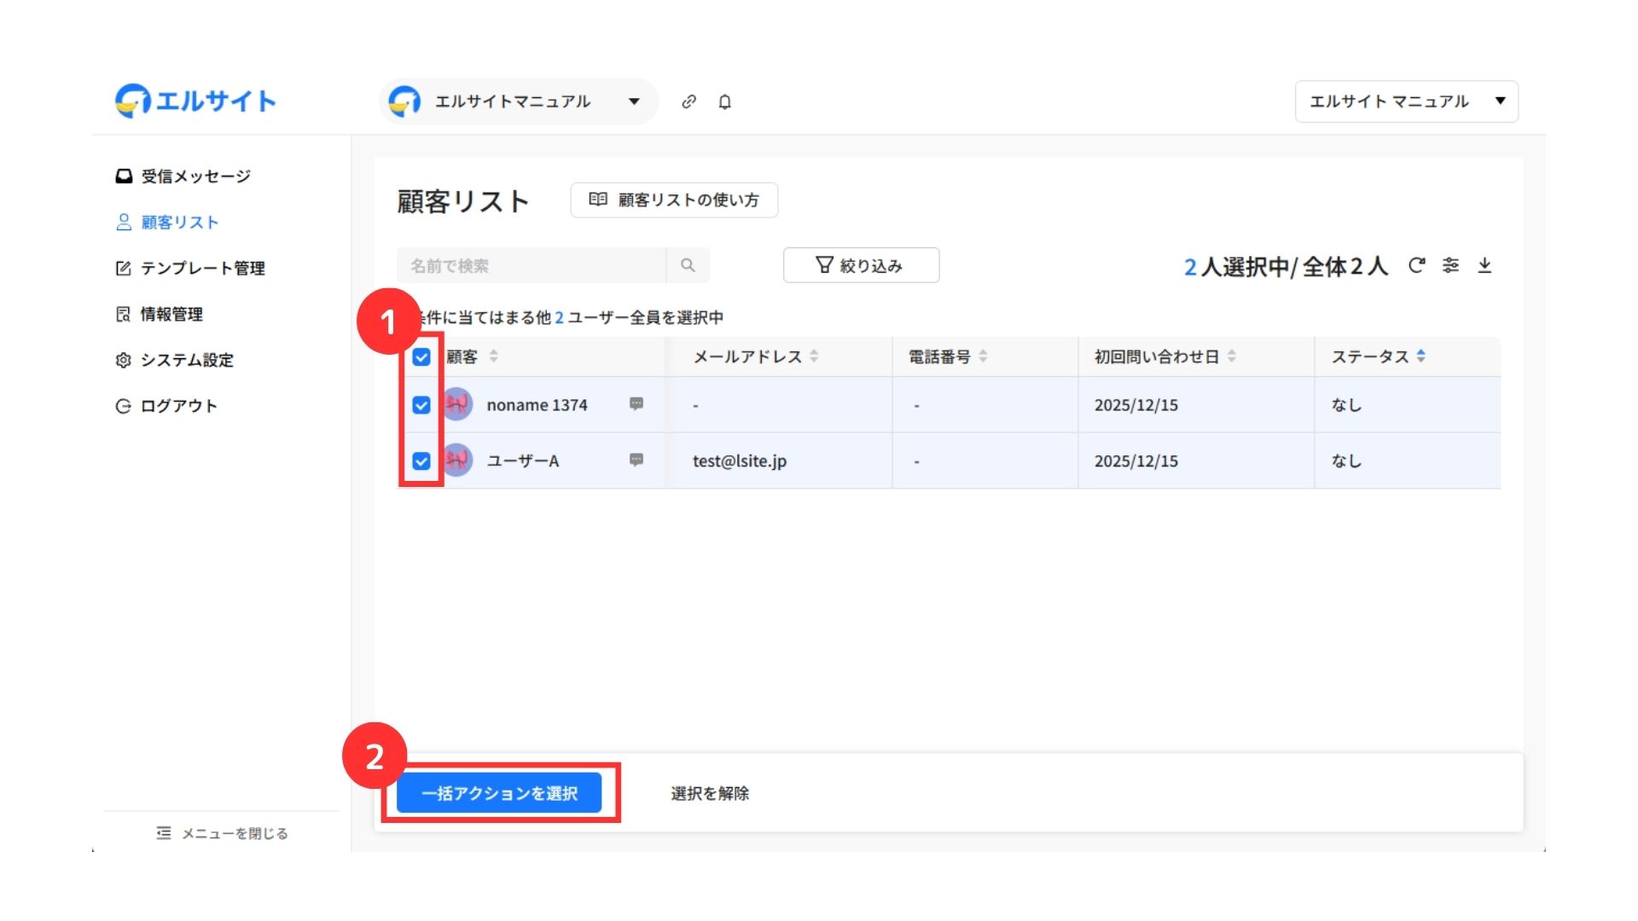1638x921 pixels.
Task: Focus the 名前で検索 search field
Action: click(531, 265)
